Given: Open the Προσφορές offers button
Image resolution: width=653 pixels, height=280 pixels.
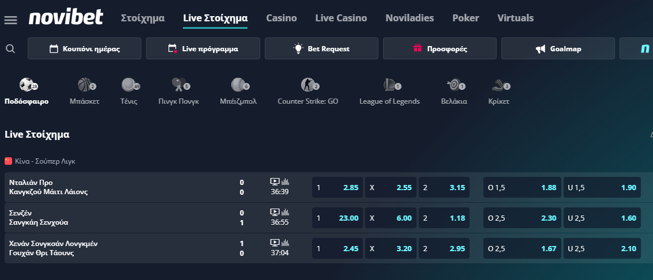Looking at the screenshot, I should coord(440,49).
